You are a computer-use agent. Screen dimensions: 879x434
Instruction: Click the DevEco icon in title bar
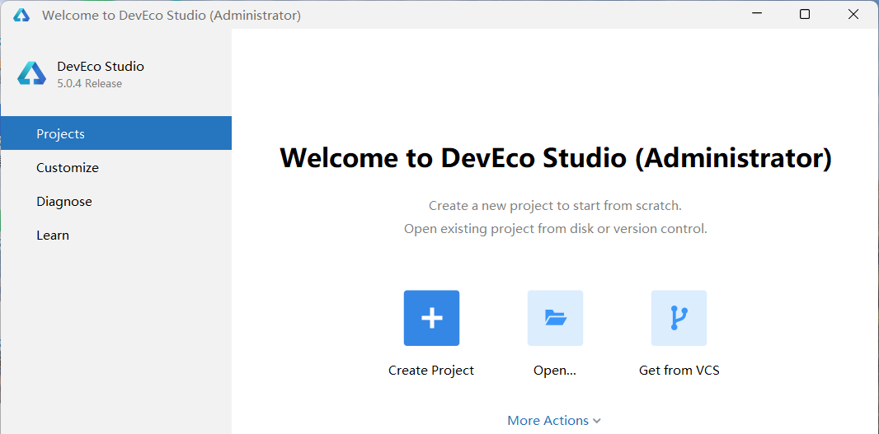point(21,15)
